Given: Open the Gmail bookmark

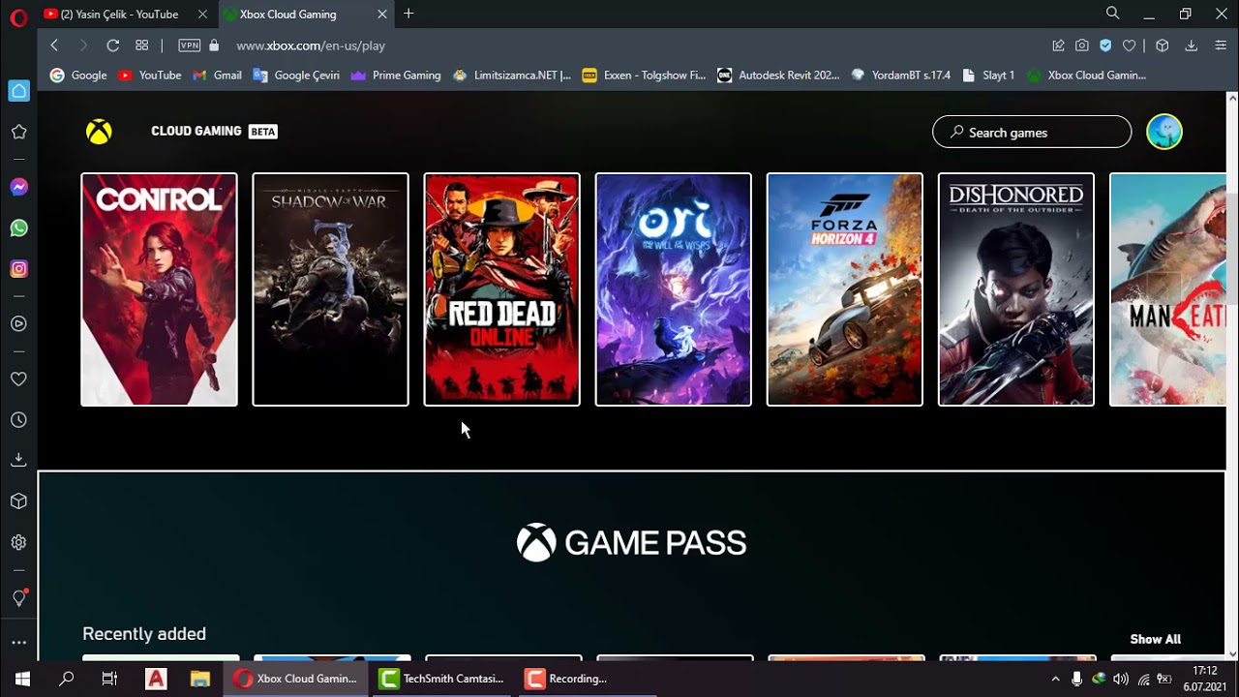Looking at the screenshot, I should pos(218,75).
